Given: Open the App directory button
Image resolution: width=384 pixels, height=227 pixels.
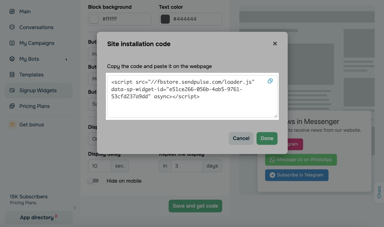Looking at the screenshot, I should pos(39,217).
